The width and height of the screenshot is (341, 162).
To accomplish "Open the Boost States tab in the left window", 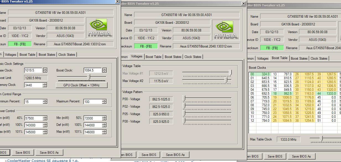I will (47, 55).
